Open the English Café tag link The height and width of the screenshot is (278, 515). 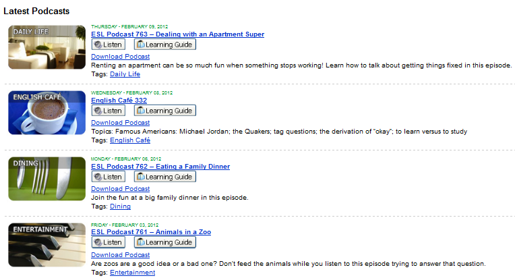tap(130, 140)
